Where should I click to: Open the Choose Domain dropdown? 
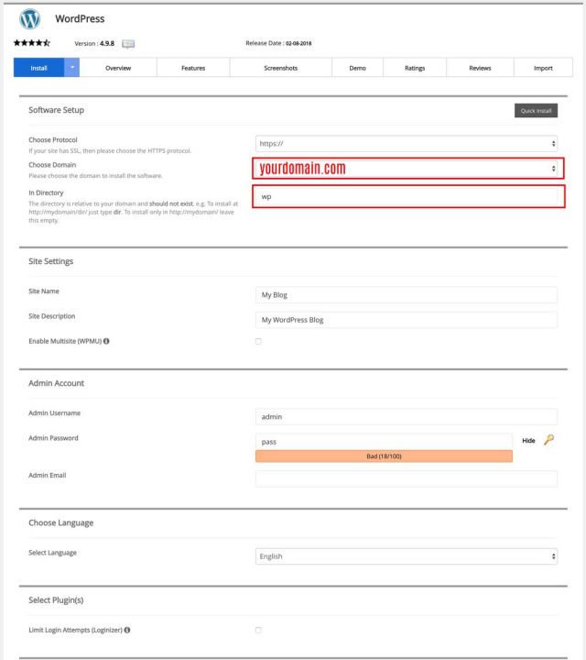click(x=408, y=169)
